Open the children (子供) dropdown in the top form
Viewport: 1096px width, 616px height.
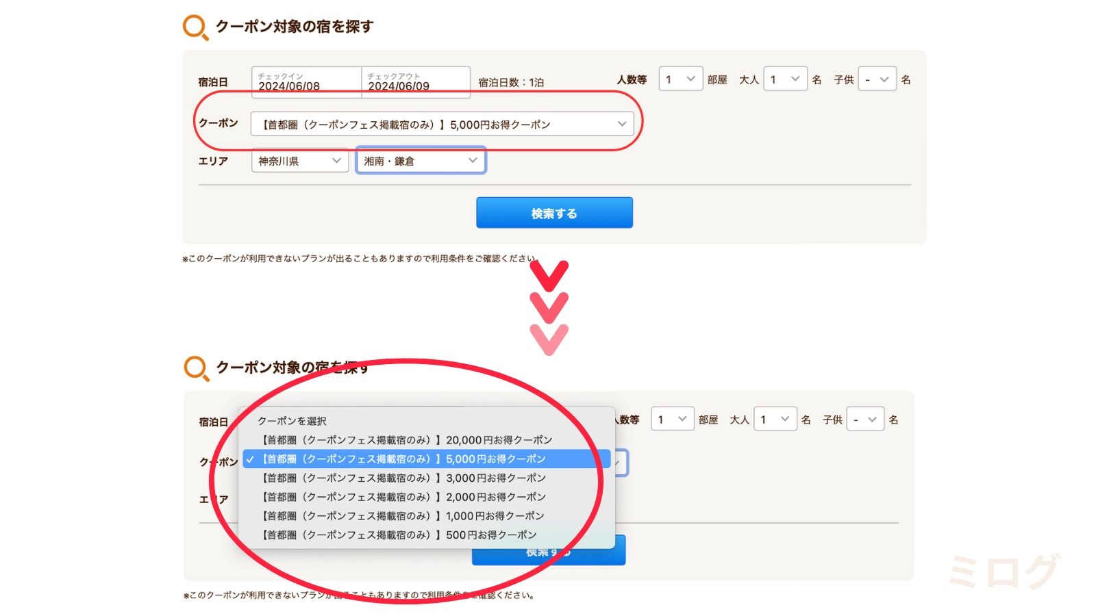[x=877, y=79]
